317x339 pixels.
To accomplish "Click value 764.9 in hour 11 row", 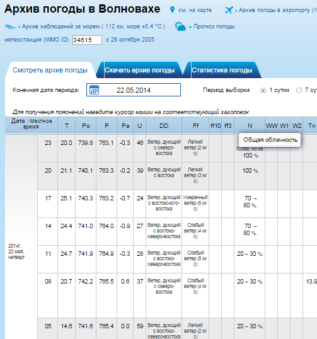I will (x=106, y=253).
